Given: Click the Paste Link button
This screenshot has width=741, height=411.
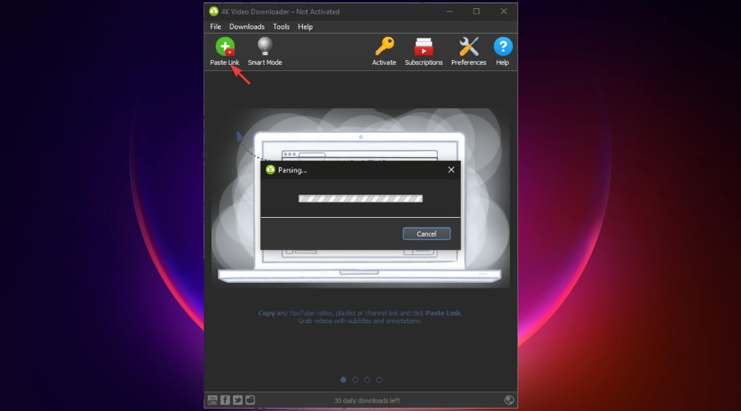Looking at the screenshot, I should pos(225,52).
